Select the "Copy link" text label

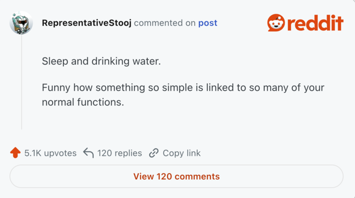(181, 153)
